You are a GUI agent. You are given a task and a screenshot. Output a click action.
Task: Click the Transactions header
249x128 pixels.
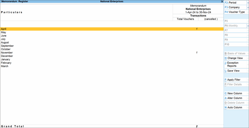click(x=198, y=16)
